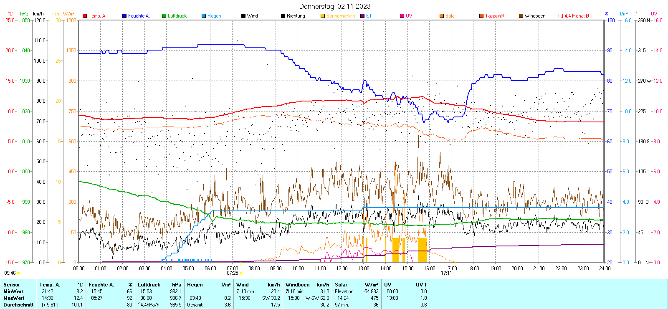Click the Sensor column header in table
Viewport: 668px width, 309px height.
click(x=12, y=285)
